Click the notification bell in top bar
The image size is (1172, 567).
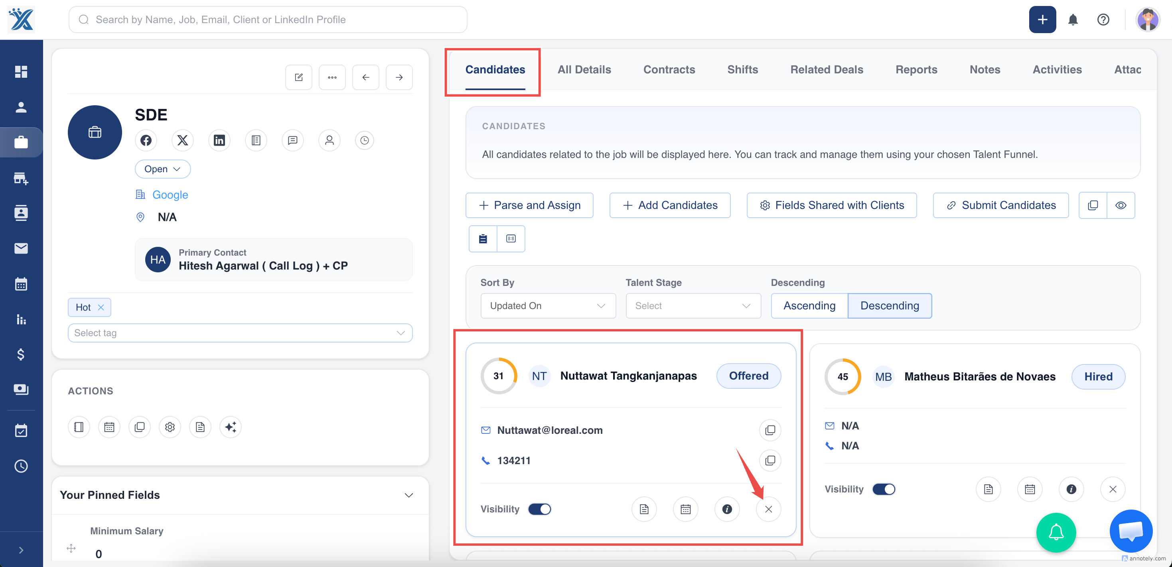coord(1073,20)
